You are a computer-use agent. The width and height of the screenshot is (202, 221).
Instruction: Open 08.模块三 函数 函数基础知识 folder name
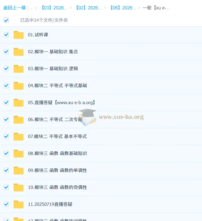point(57,153)
